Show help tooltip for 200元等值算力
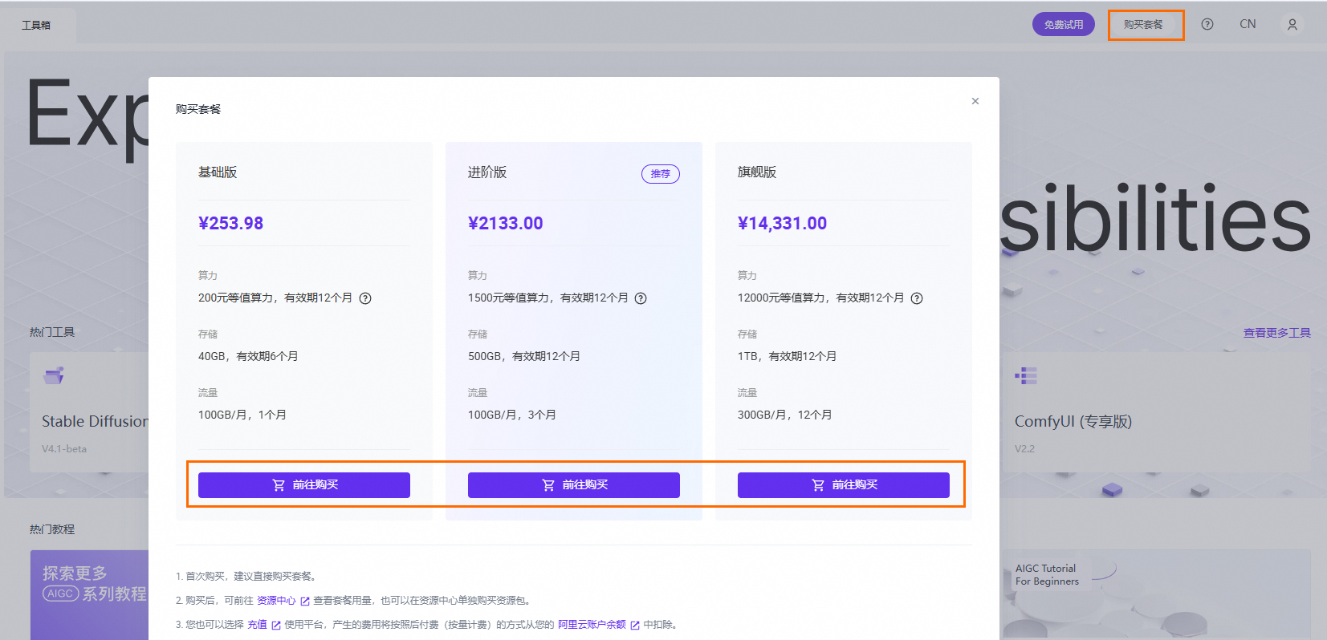 click(365, 298)
